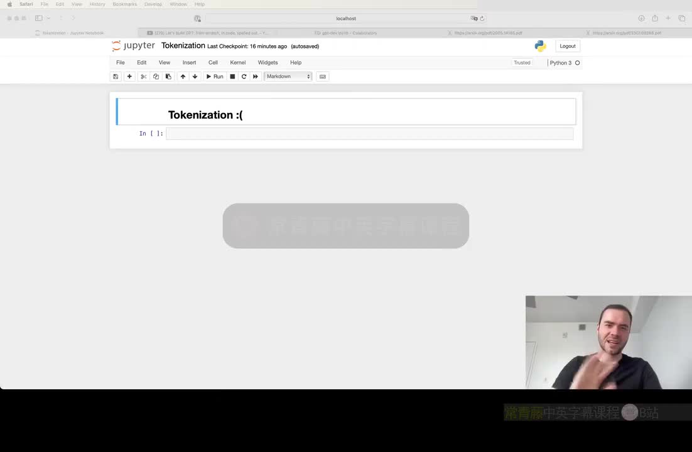
Task: Open the Develop menu in menu bar
Action: (153, 4)
